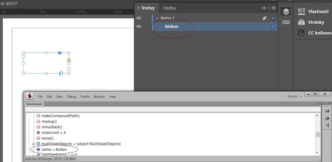
Task: Collapse the Vrstva 1 layer chevron
Action: (157, 18)
